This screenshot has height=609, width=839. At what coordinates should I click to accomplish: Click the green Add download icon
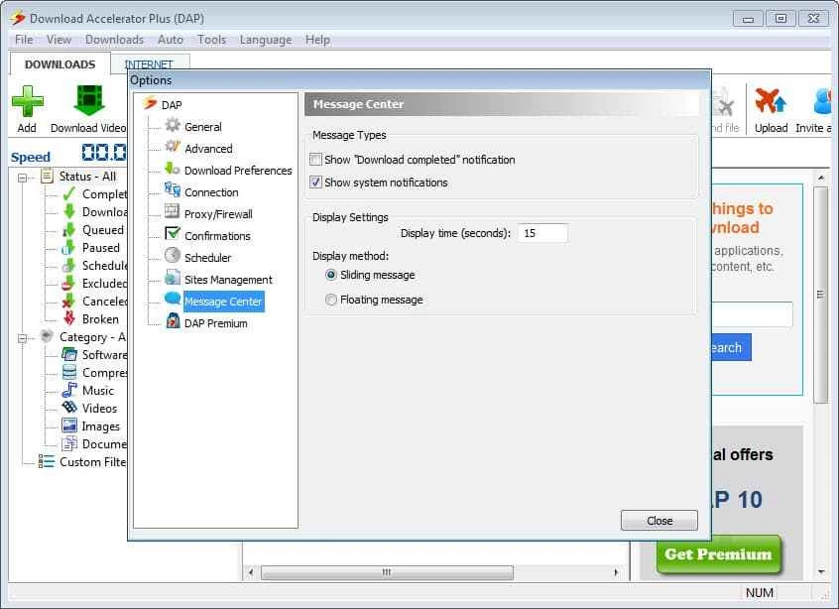[27, 101]
